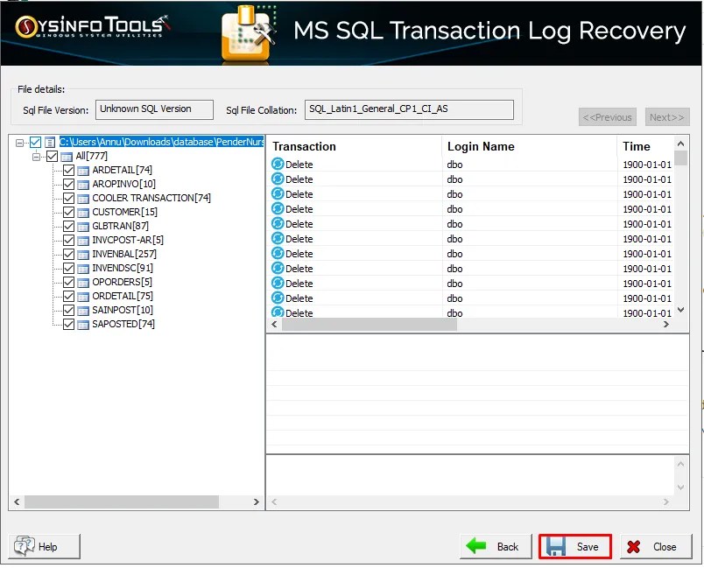Click the Sql File Collation text field

click(408, 109)
